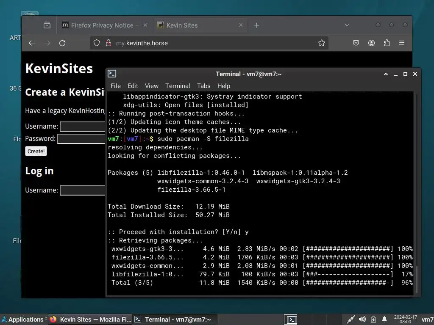434x325 pixels.
Task: Open Terminal Help menu
Action: click(x=224, y=86)
